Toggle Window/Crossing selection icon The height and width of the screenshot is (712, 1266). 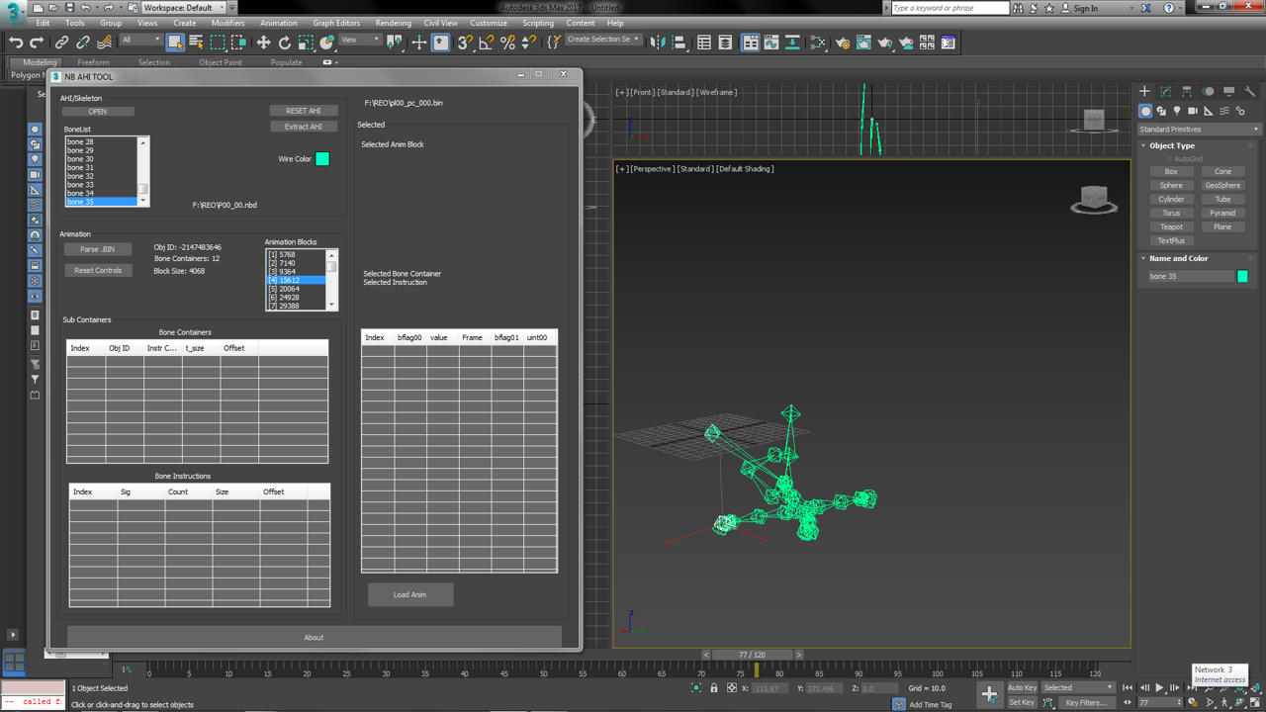239,43
